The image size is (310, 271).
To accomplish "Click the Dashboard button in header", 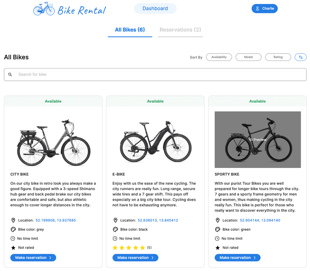I will pos(155,8).
